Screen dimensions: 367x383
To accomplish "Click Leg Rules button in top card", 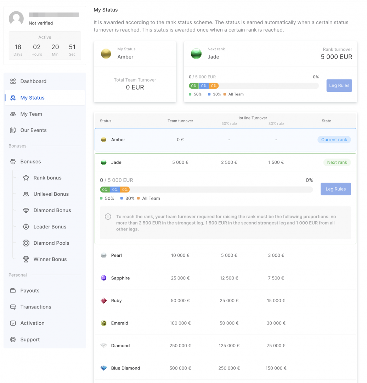I will tap(339, 85).
